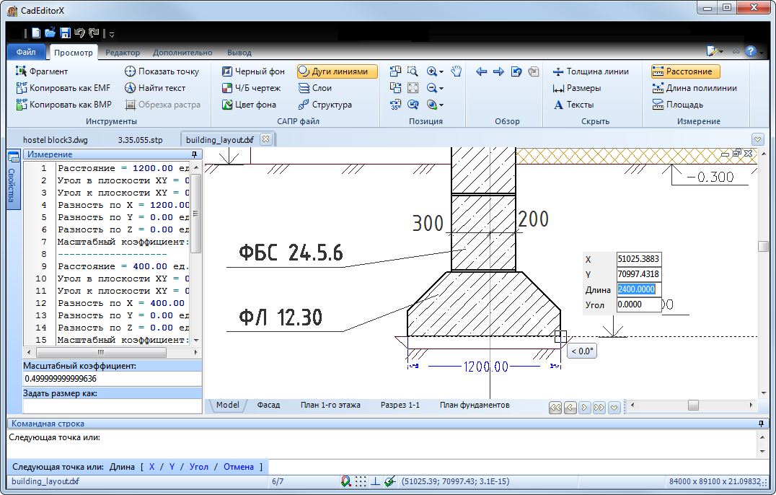Expand the toolbar overflow chevron near Undo
The width and height of the screenshot is (776, 495).
click(112, 33)
